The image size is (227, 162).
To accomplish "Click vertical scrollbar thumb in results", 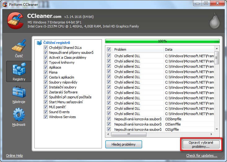I will (216, 58).
